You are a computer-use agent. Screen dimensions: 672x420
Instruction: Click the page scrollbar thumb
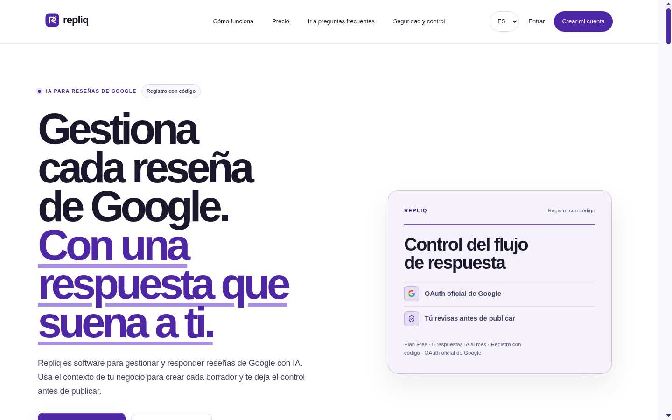pyautogui.click(x=668, y=26)
